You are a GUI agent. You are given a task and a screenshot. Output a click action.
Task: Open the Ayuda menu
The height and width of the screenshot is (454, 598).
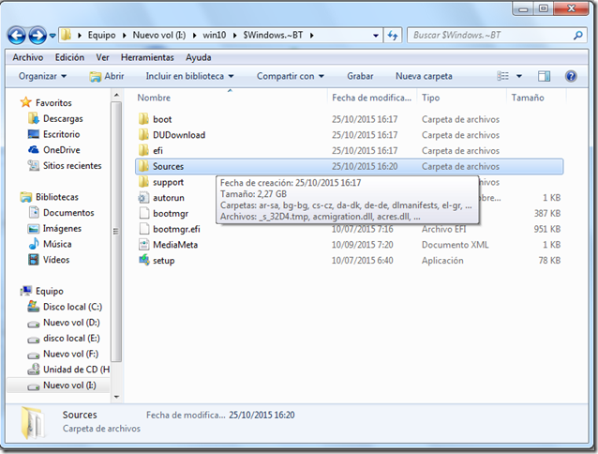tap(199, 57)
